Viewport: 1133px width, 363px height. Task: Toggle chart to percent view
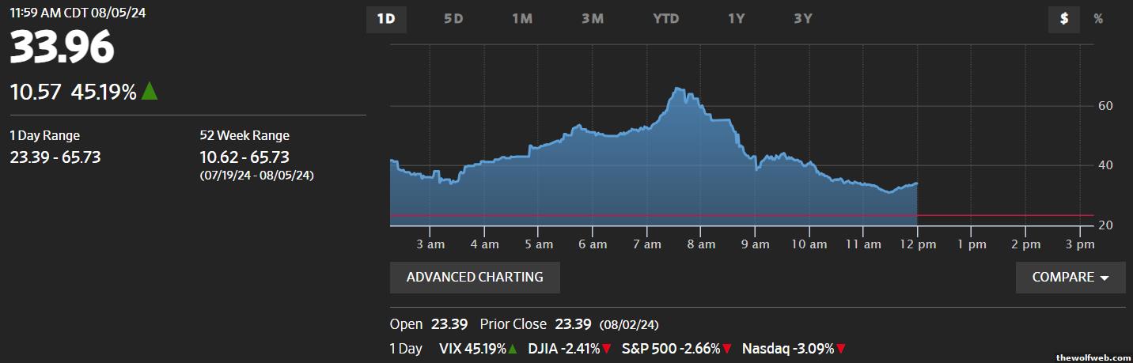pyautogui.click(x=1098, y=19)
